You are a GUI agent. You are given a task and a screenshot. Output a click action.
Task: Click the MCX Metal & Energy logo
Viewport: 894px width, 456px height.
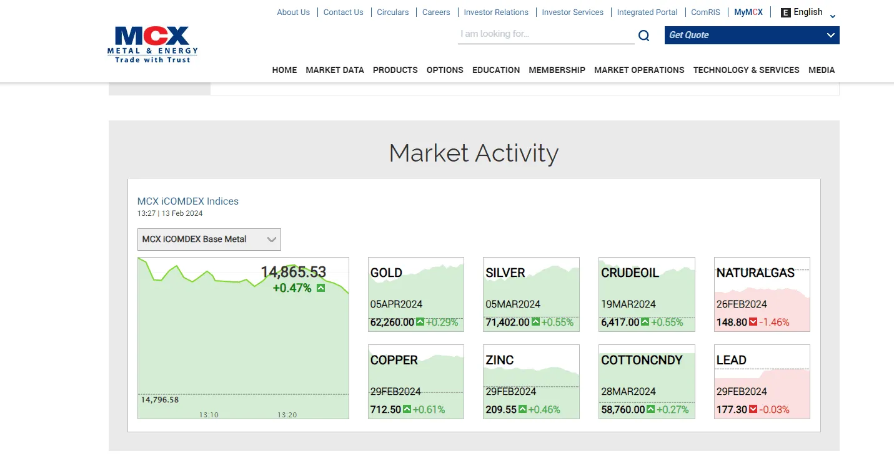(152, 44)
